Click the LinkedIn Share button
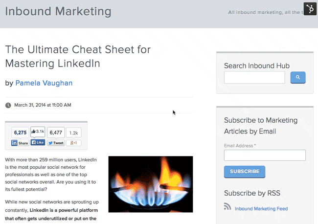This screenshot has width=318, height=224. (x=20, y=143)
